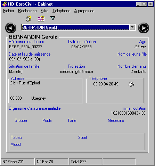
Task: Click the phone search toolbar icon
Action: pos(28,18)
